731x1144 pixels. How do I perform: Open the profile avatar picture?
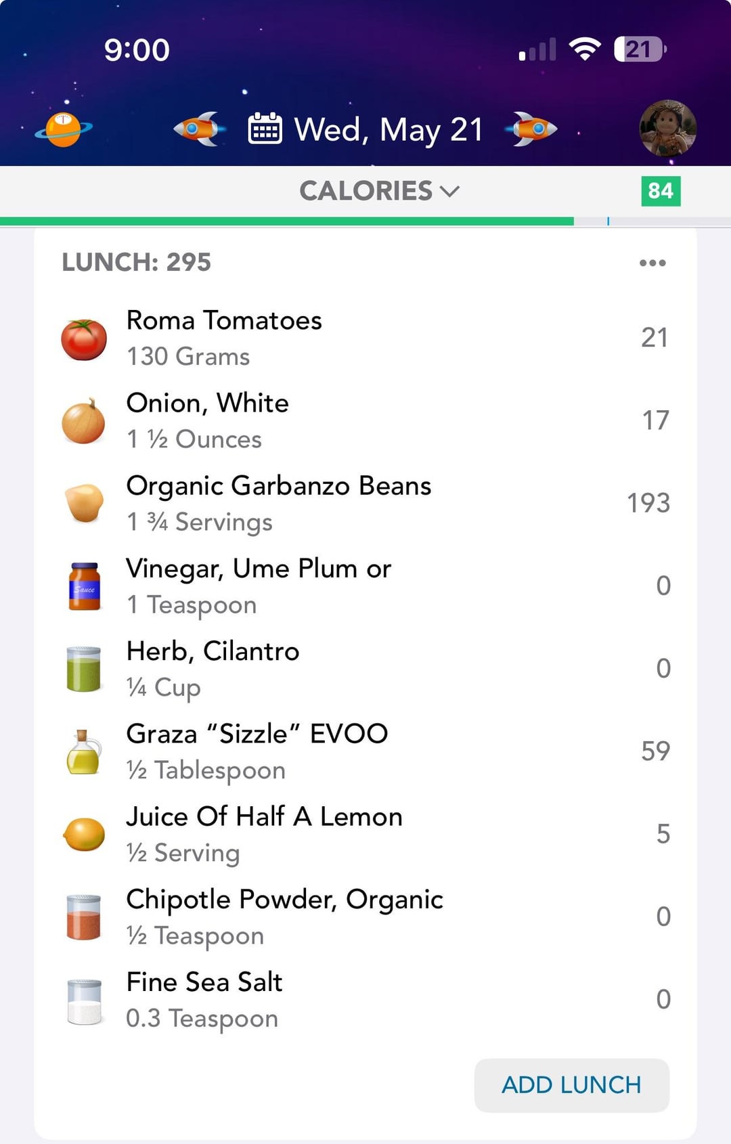point(667,129)
